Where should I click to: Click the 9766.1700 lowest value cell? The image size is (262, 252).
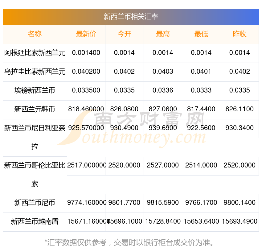click(x=201, y=203)
